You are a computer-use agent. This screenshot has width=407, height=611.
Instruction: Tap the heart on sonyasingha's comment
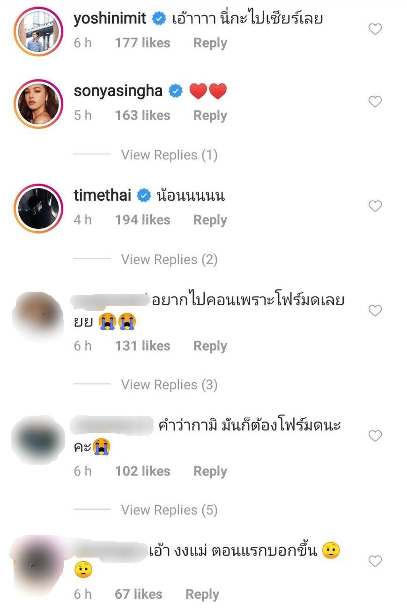pyautogui.click(x=375, y=102)
